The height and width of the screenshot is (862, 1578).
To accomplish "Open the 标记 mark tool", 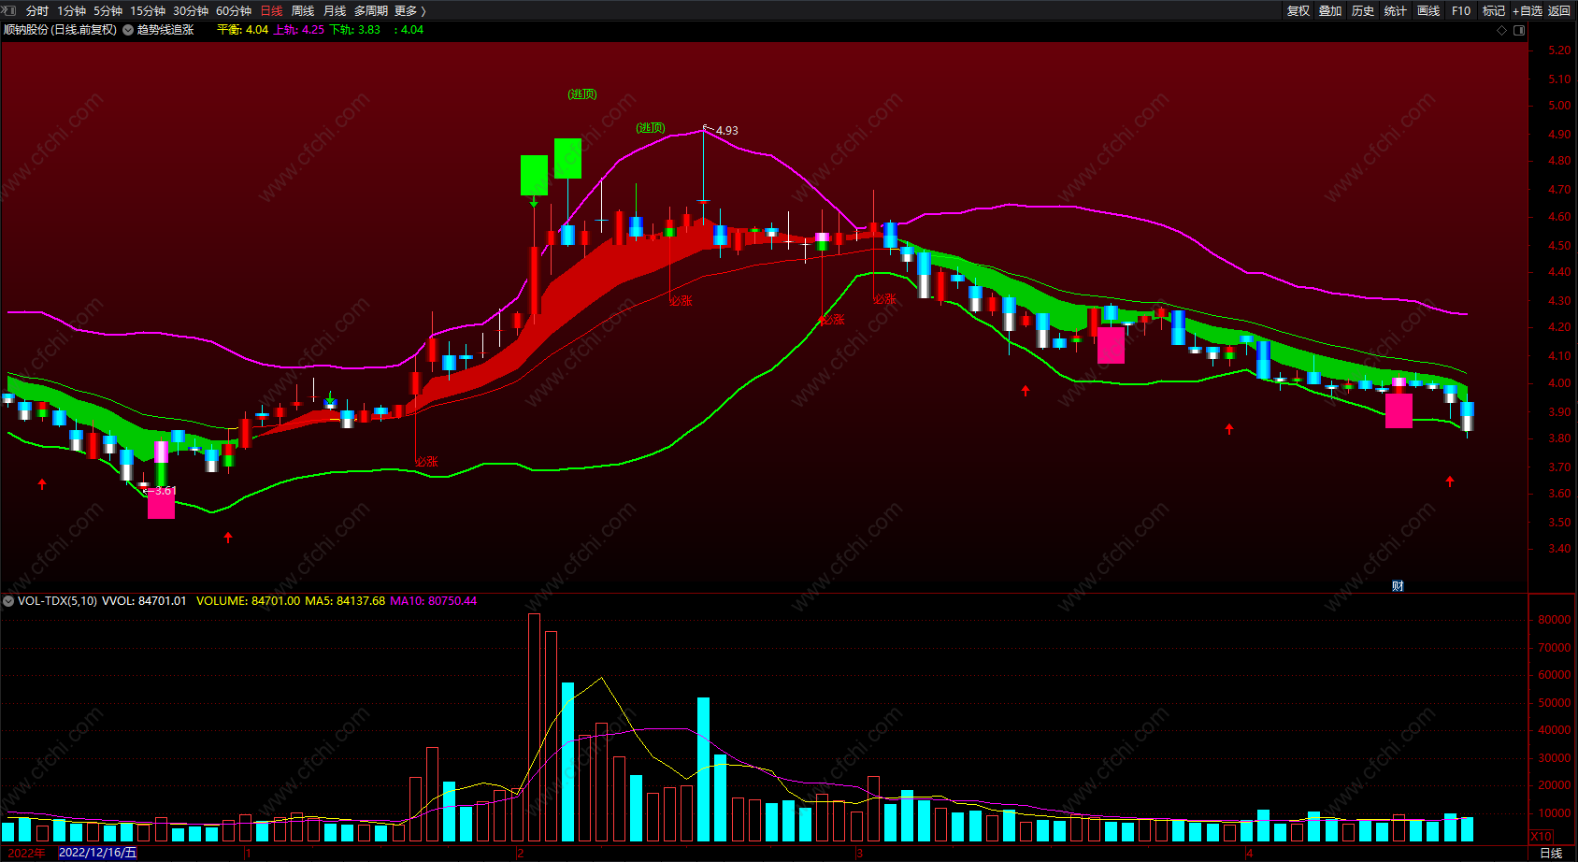I will click(1494, 10).
